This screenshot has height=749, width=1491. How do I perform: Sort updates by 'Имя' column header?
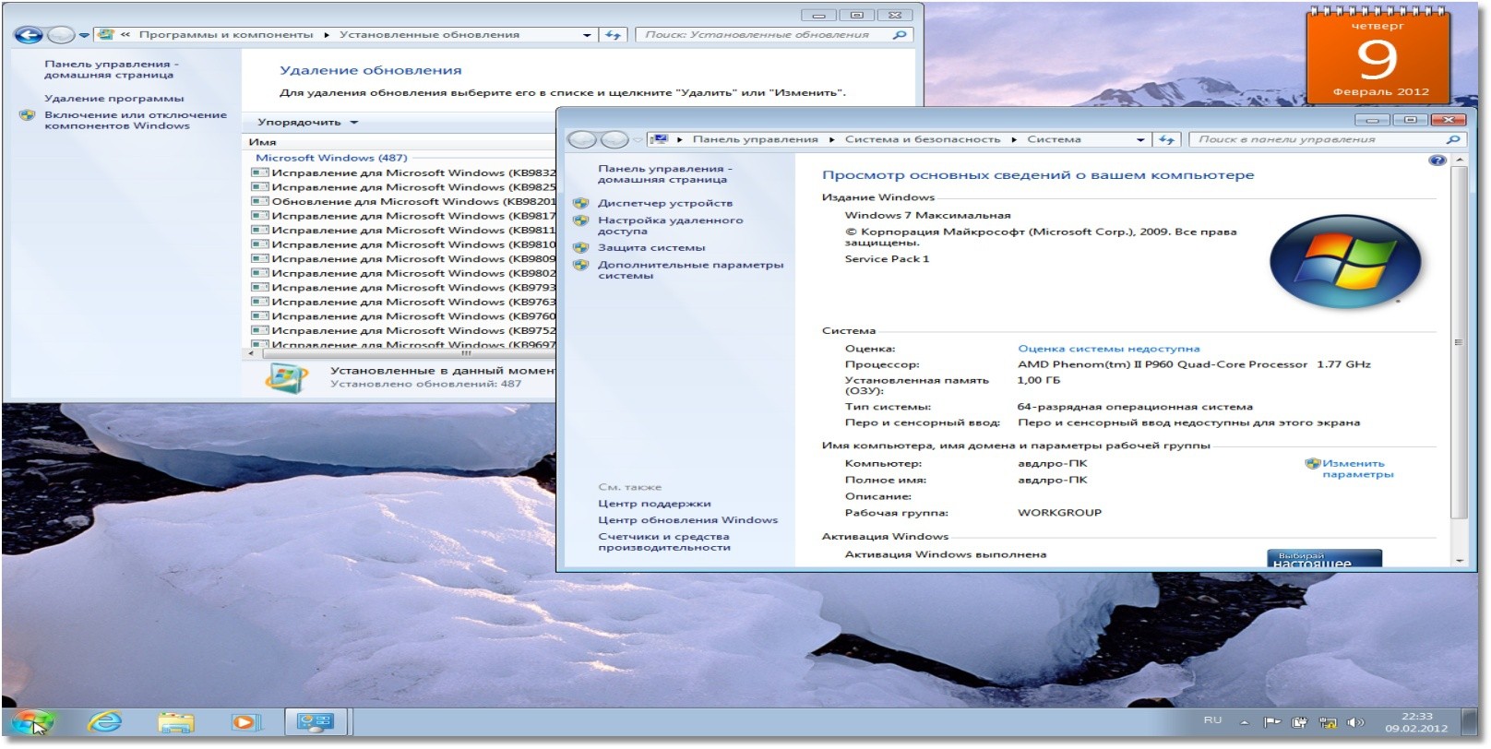point(263,142)
